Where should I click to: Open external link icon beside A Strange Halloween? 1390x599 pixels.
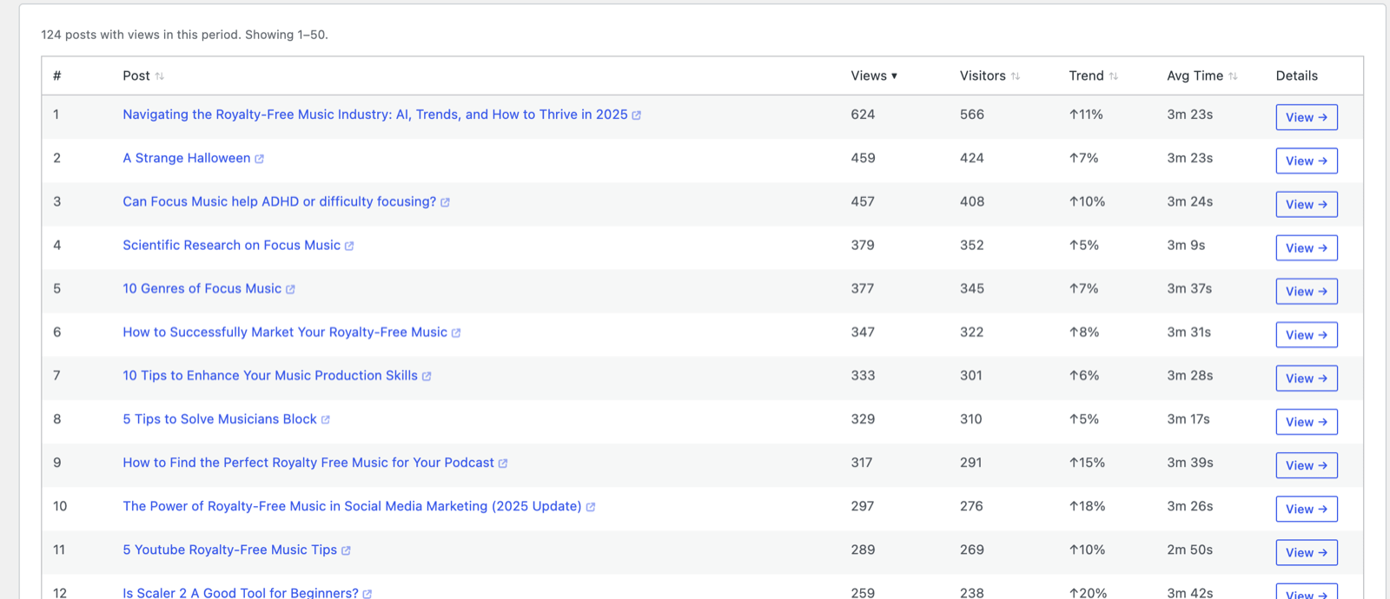pyautogui.click(x=259, y=159)
